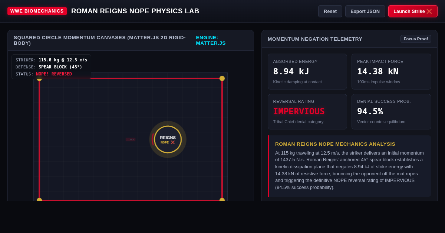Click the WWE BIOMECHANICS badge
Viewport: 445px width, 233px height.
pos(37,11)
